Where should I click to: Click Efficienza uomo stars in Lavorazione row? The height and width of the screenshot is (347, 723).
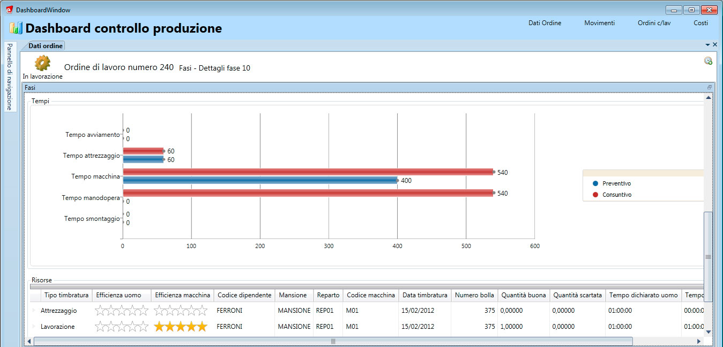click(x=122, y=326)
